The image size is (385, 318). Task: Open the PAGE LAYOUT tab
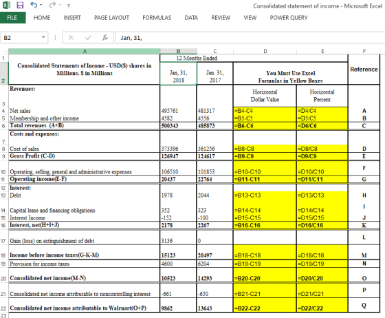click(x=111, y=18)
